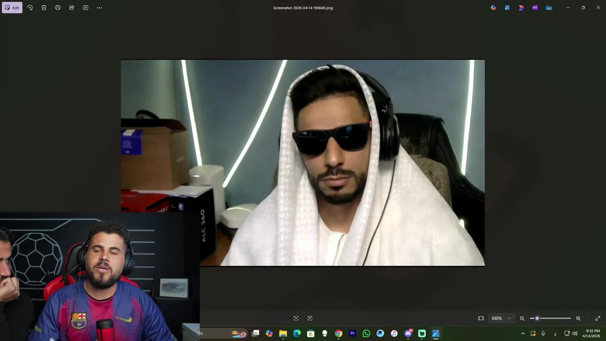The image size is (606, 341).
Task: Open Discord from the taskbar
Action: point(408,333)
